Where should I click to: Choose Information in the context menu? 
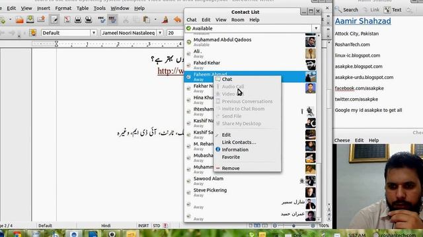coord(247,149)
